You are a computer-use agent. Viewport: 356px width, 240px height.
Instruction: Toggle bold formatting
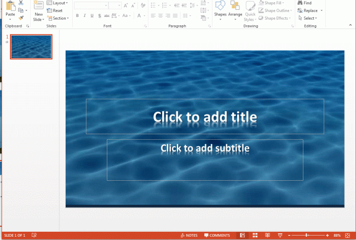click(77, 16)
